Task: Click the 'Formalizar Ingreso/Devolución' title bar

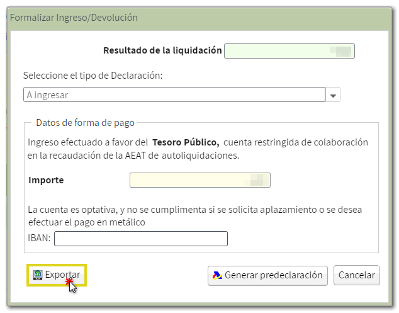Action: click(x=74, y=18)
